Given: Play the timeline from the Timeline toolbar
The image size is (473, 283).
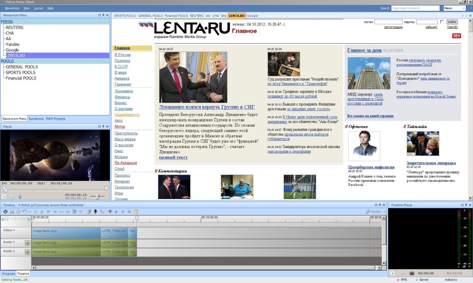Looking at the screenshot, I should pyautogui.click(x=116, y=211).
